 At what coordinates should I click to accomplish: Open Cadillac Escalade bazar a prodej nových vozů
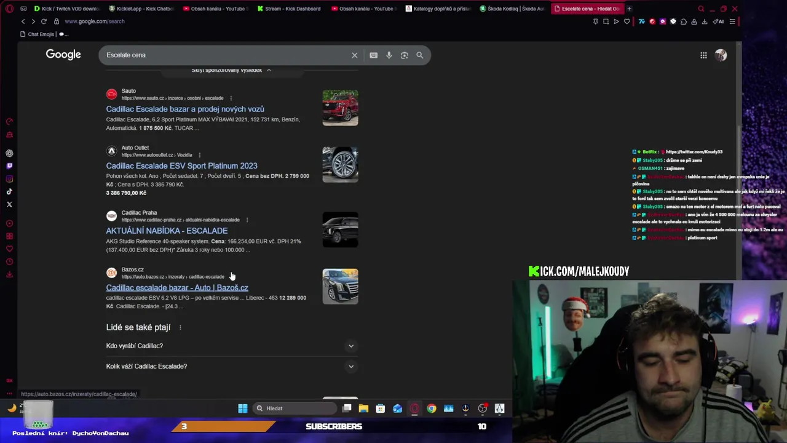pyautogui.click(x=185, y=109)
